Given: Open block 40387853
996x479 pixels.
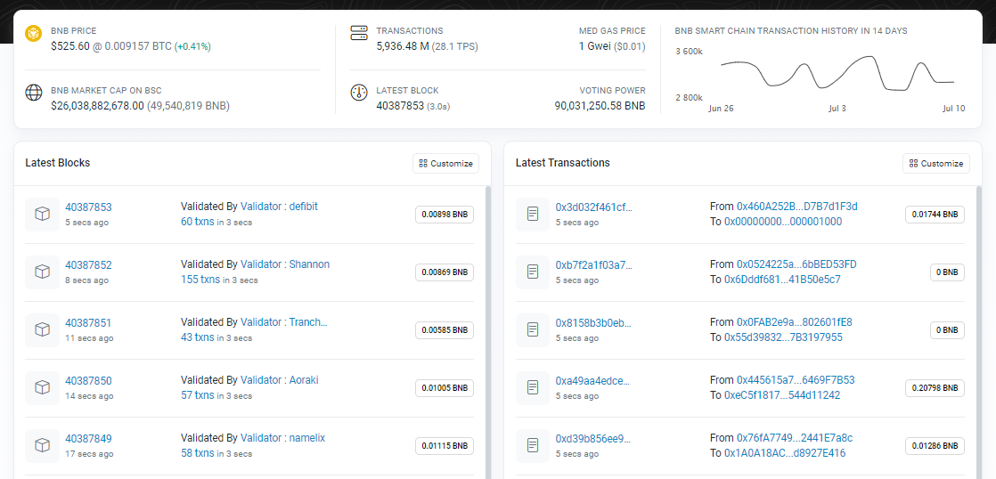Looking at the screenshot, I should pyautogui.click(x=88, y=207).
